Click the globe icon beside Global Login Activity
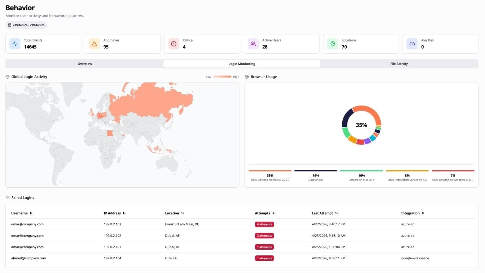Screen dimensions: 485x273 [8, 77]
